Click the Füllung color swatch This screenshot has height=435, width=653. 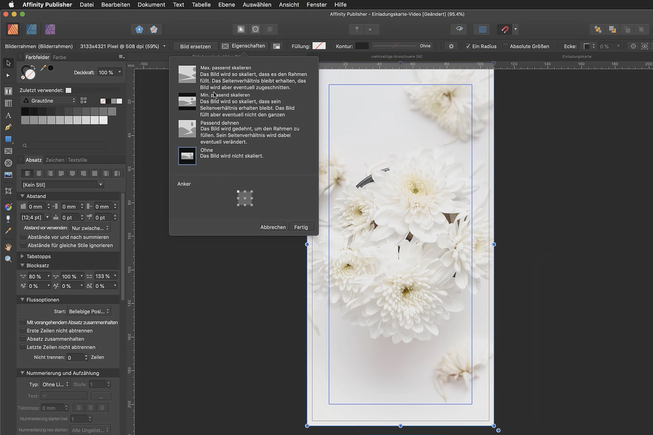pos(320,46)
